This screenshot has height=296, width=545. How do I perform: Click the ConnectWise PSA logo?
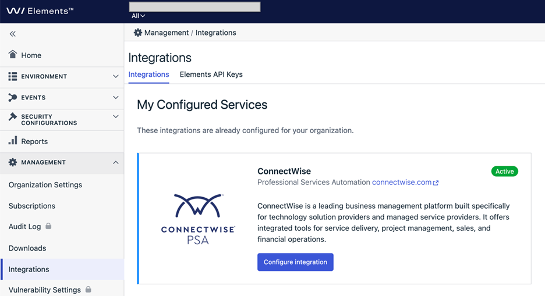coord(198,219)
